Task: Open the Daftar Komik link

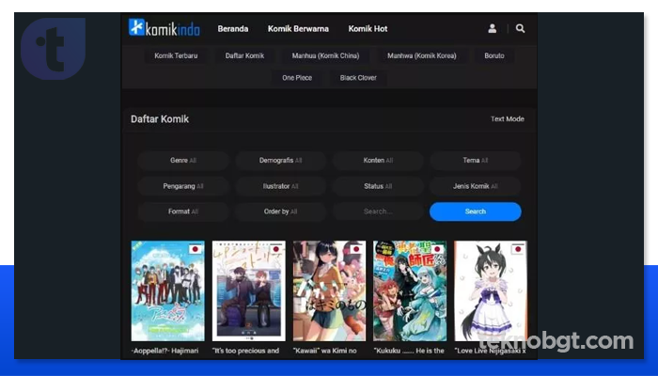Action: pos(244,55)
